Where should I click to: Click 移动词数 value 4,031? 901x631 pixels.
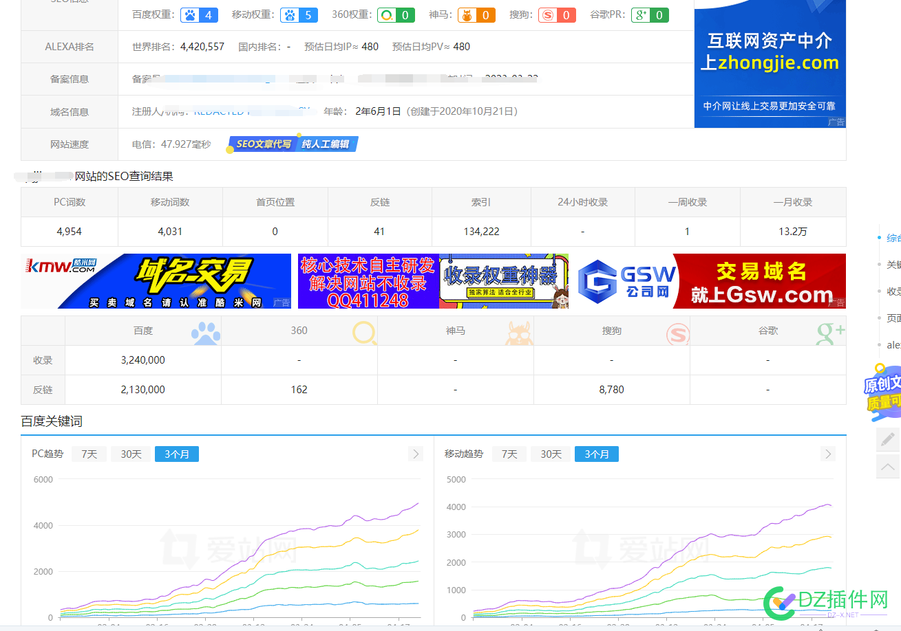click(170, 232)
